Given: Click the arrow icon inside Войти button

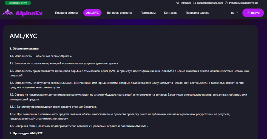Looking at the screenshot, I should click(248, 13).
